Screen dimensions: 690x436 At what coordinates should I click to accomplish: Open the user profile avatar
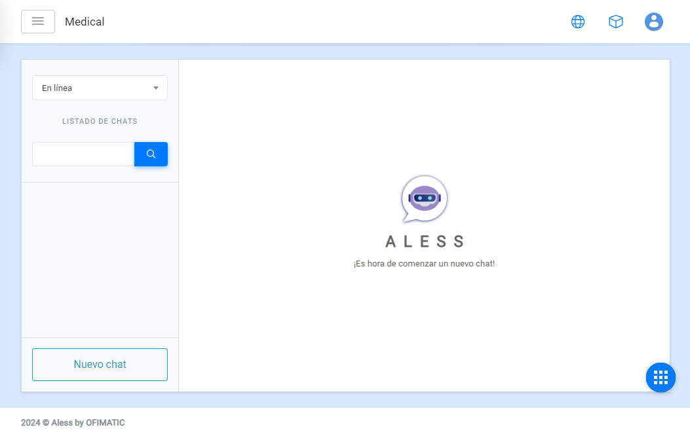coord(653,22)
